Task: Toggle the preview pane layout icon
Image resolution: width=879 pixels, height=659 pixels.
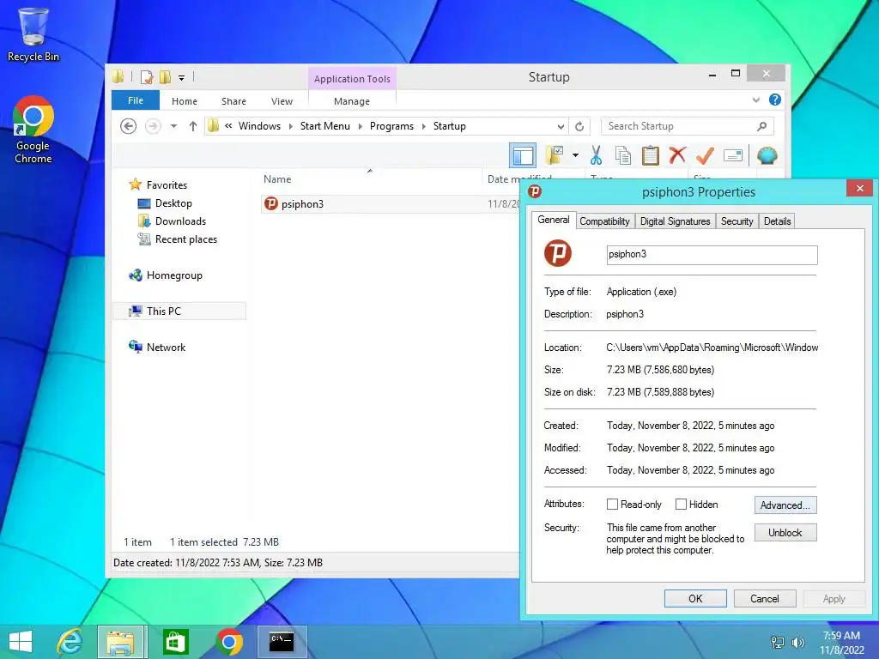Action: tap(523, 155)
